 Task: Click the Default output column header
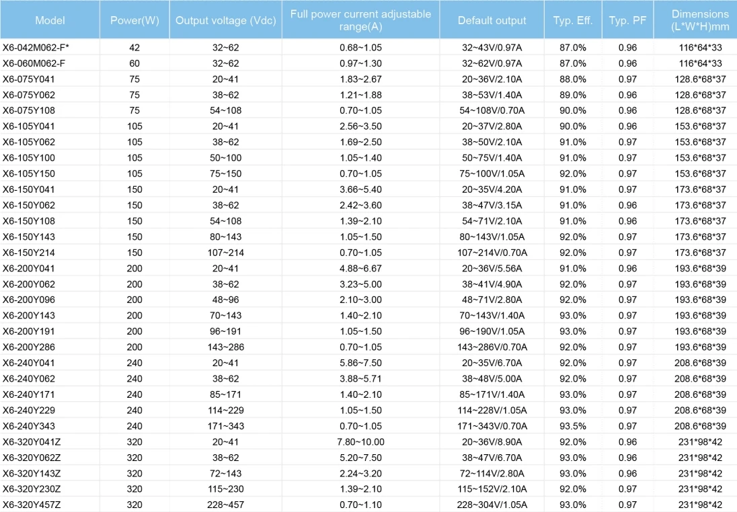(492, 20)
